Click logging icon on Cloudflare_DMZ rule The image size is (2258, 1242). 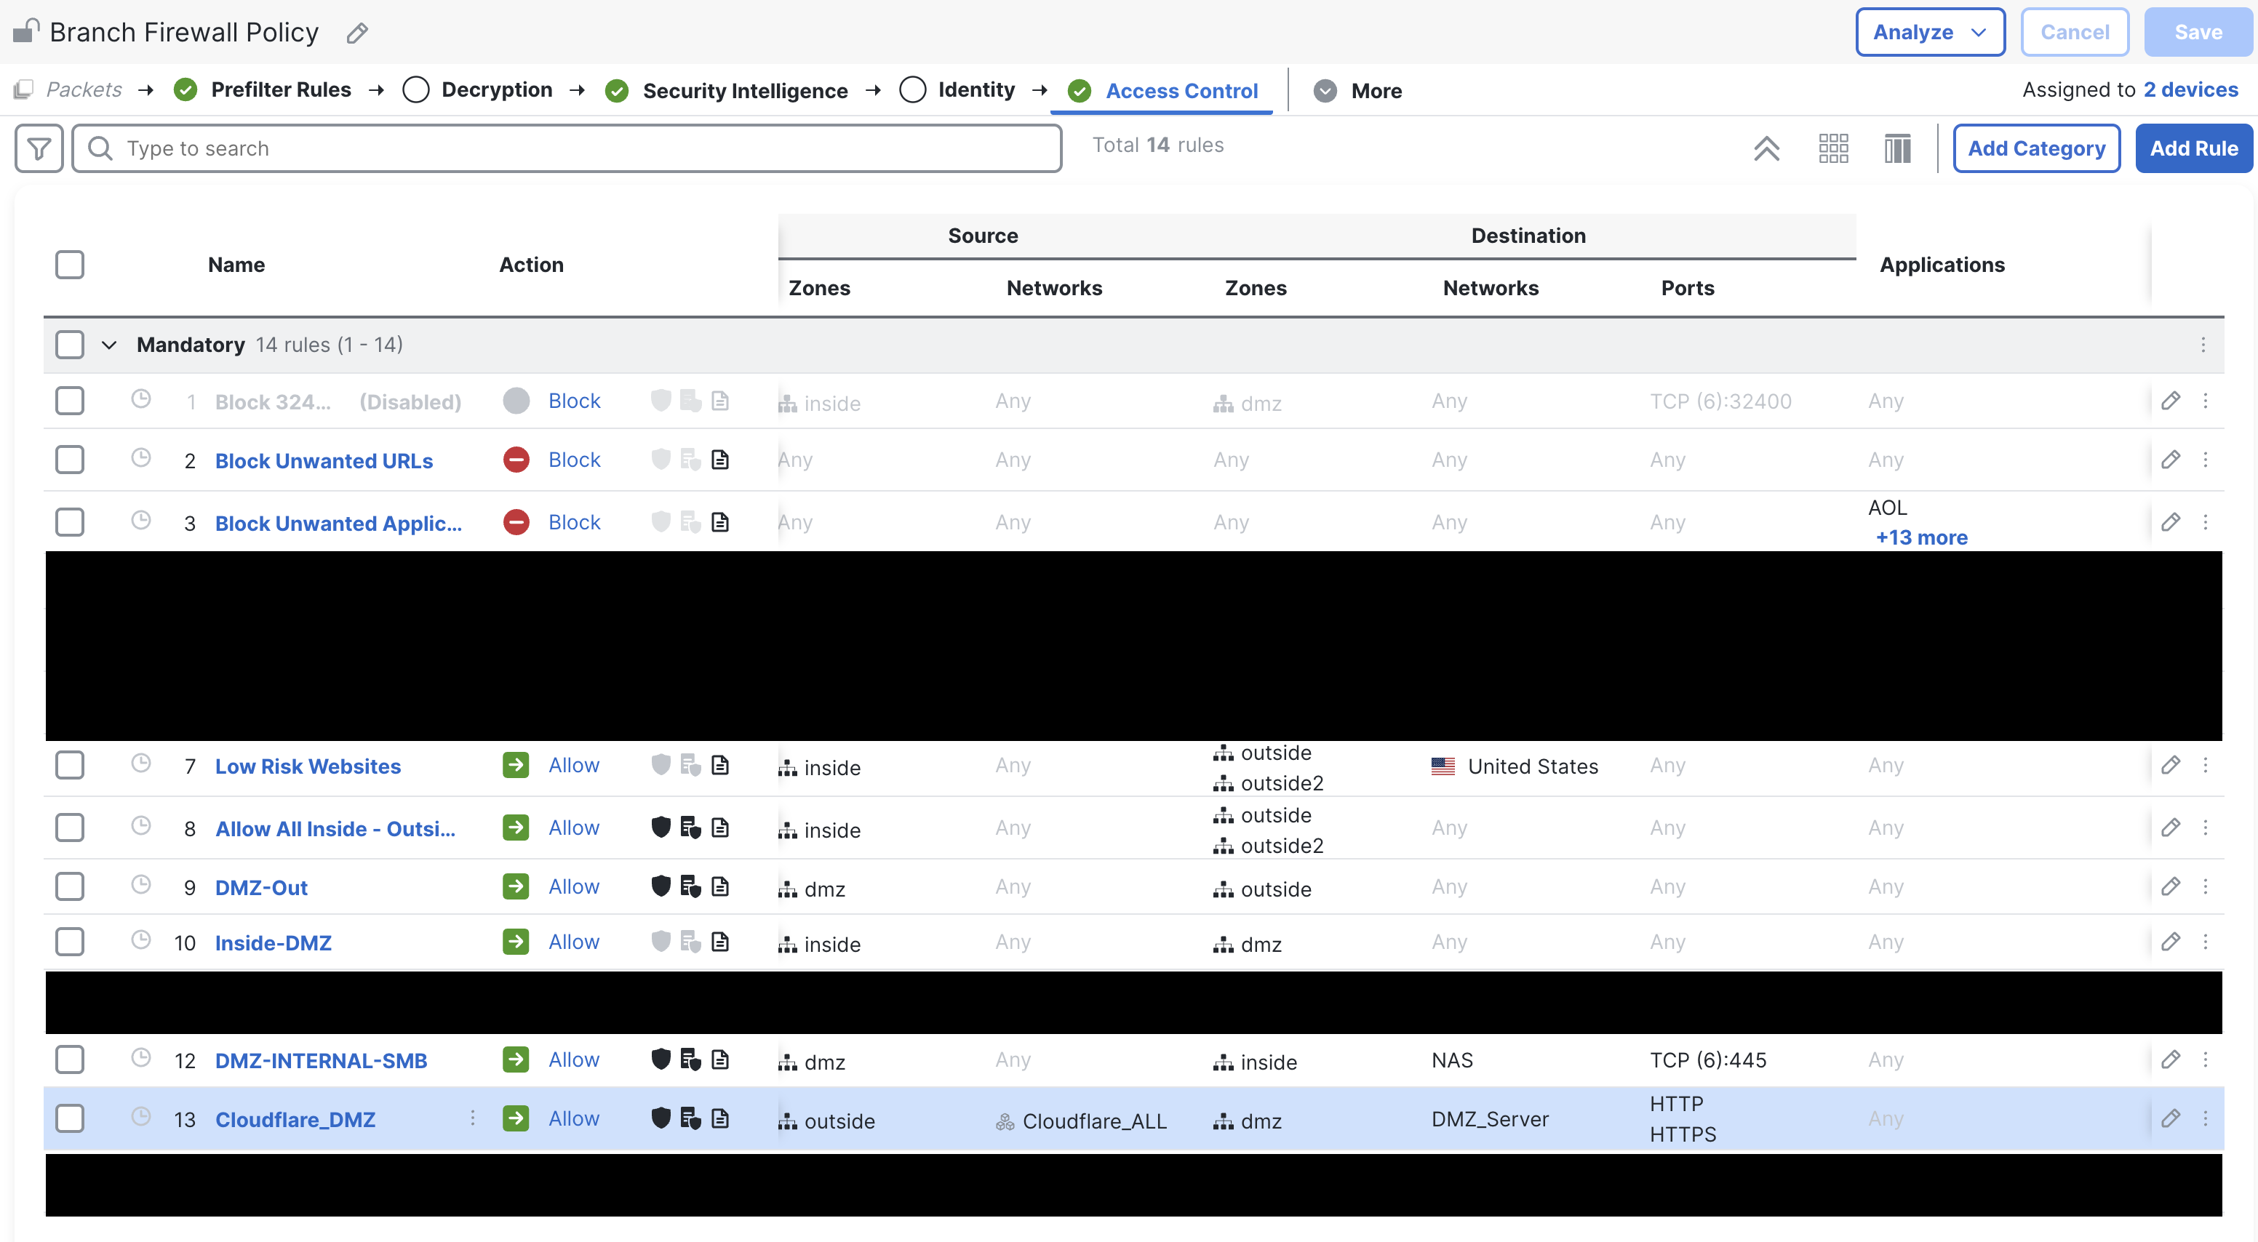pos(719,1118)
